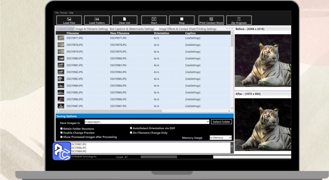This screenshot has height=180, width=329.
Task: Expand the Save Images In path dropdown
Action: point(208,122)
